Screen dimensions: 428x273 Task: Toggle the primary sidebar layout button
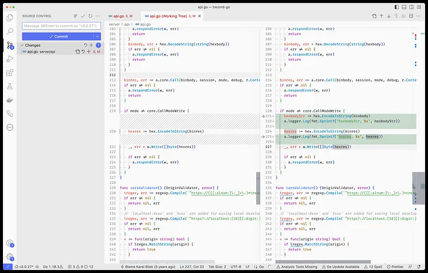tap(396, 7)
